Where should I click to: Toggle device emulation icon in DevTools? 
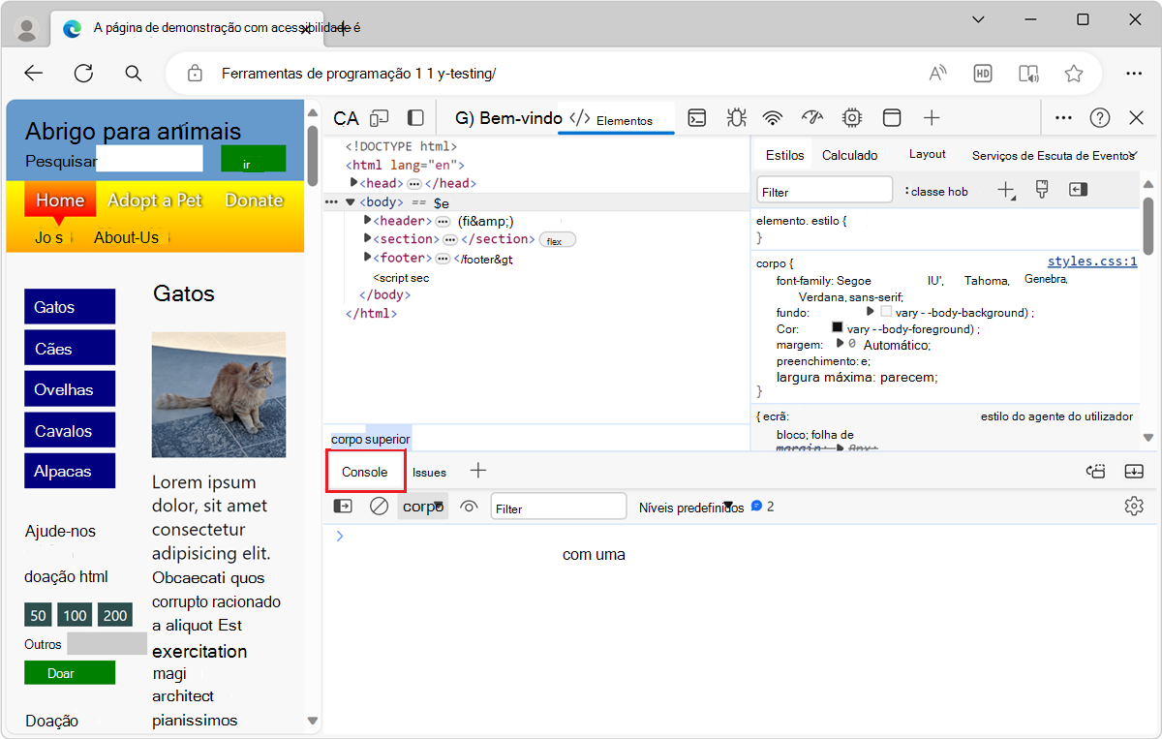pos(380,118)
